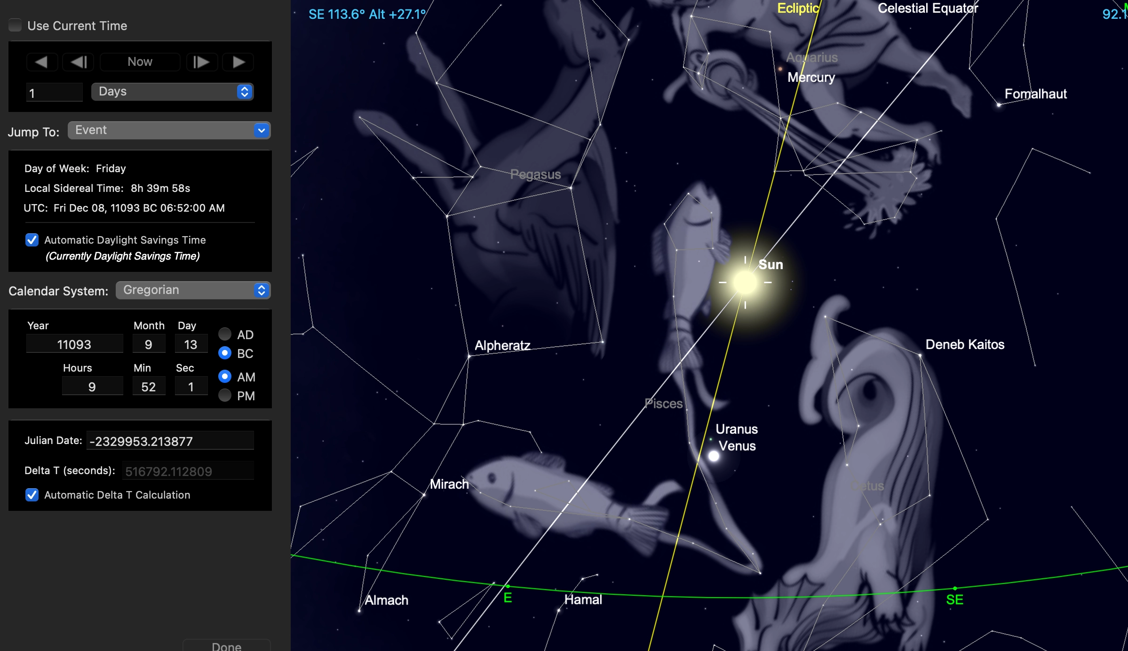The image size is (1128, 651).
Task: Click the Julian Date field
Action: coord(170,441)
